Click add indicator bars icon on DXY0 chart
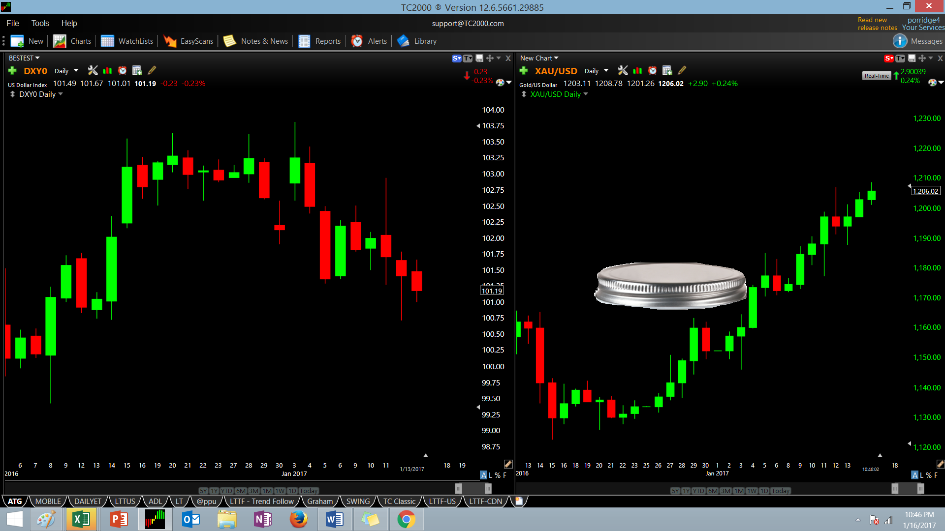This screenshot has height=531, width=945. 107,71
